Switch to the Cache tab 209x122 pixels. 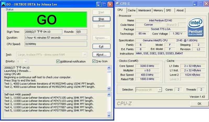pyautogui.click(x=132, y=10)
